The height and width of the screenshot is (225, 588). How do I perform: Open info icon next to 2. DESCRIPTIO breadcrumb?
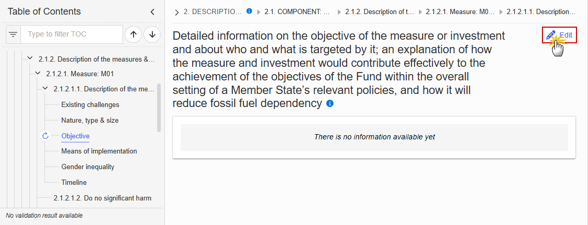[x=249, y=11]
